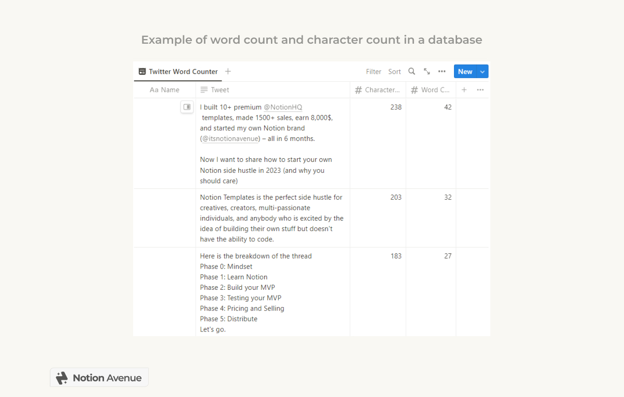This screenshot has width=624, height=397.
Task: Follow the @NotionHQ link in the first tweet
Action: 283,107
